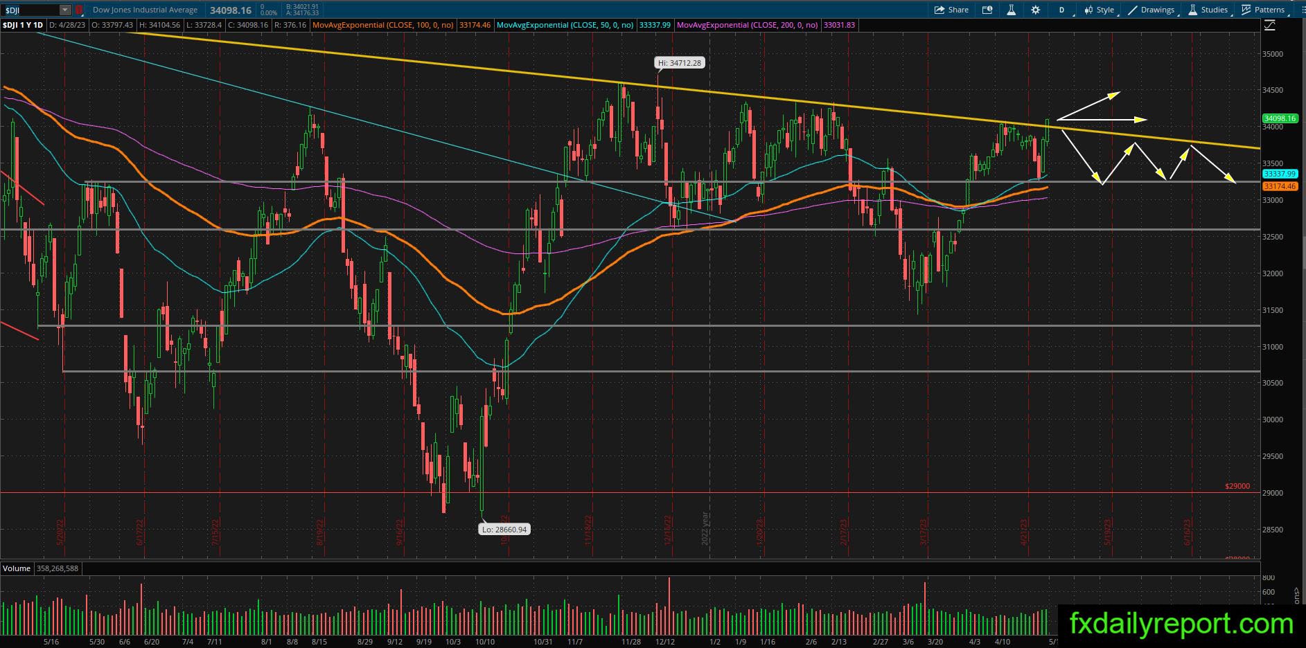Select the MovAvgExponential (CLOSE, 100, 0, no) study label
Image resolution: width=1306 pixels, height=648 pixels.
coord(383,25)
